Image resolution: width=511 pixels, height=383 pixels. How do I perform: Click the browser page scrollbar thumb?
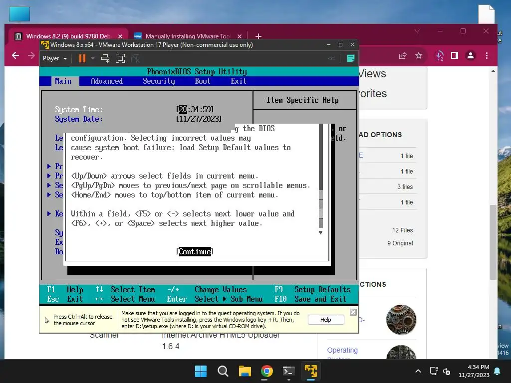pyautogui.click(x=494, y=242)
